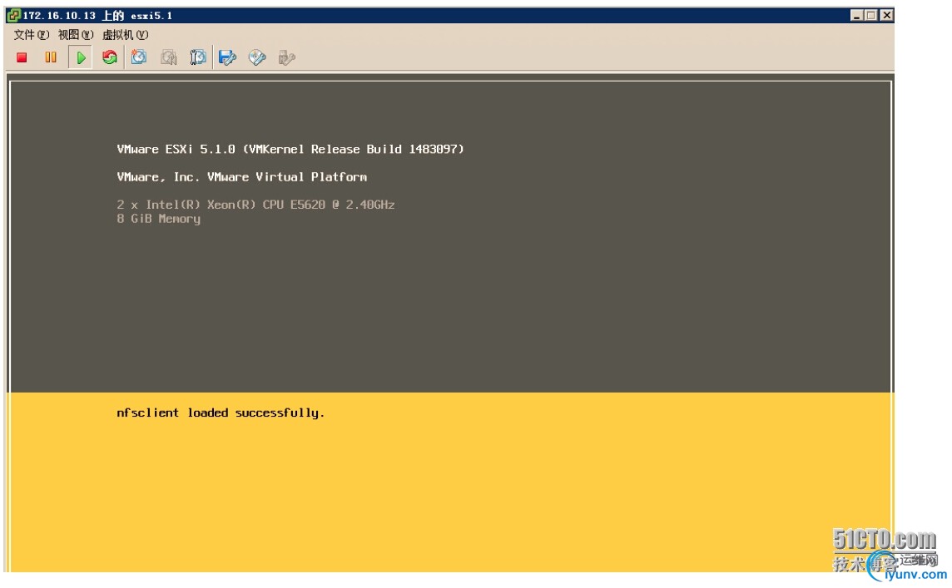Click the 'nfsclient loaded successfully.' boot message
Screen dimensions: 952x588
click(221, 413)
